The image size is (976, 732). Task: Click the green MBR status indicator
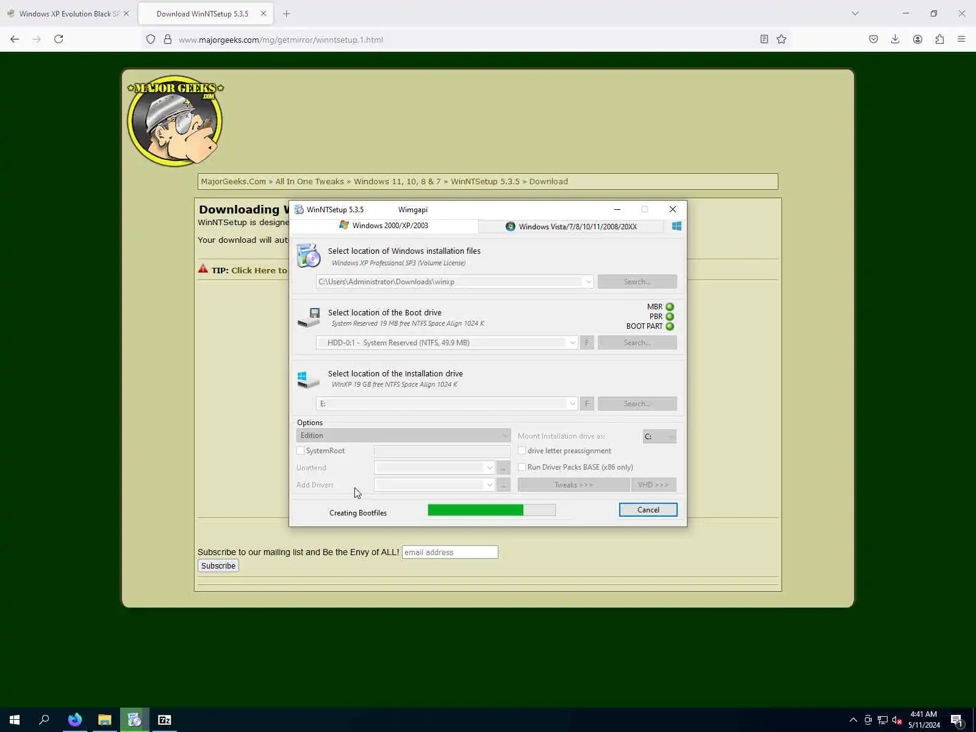coord(670,307)
